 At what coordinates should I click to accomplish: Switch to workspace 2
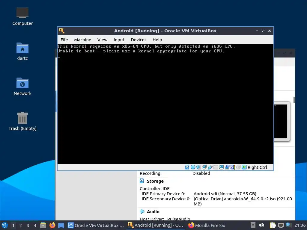point(21,226)
